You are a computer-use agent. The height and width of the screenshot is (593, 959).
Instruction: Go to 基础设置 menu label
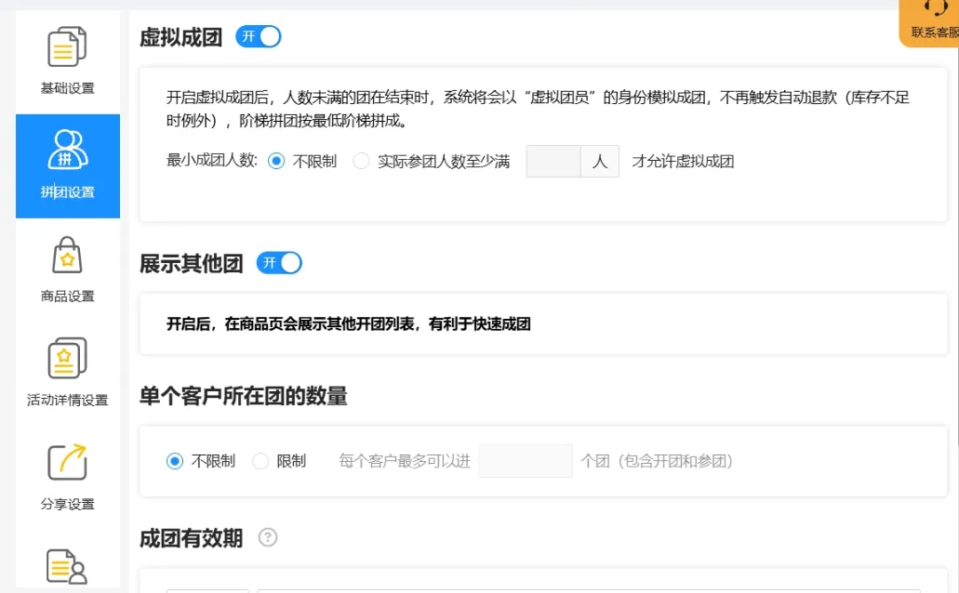(x=67, y=88)
